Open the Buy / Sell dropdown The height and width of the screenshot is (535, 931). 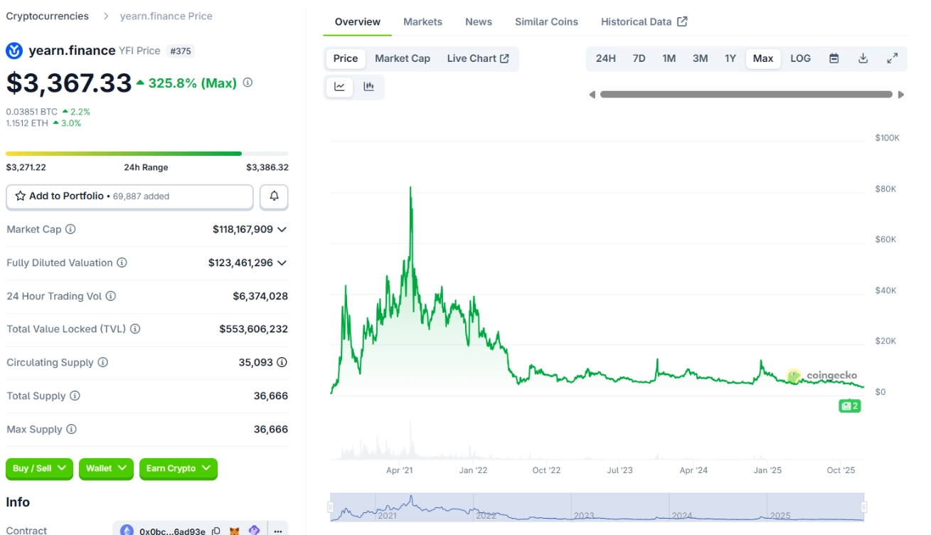[39, 469]
